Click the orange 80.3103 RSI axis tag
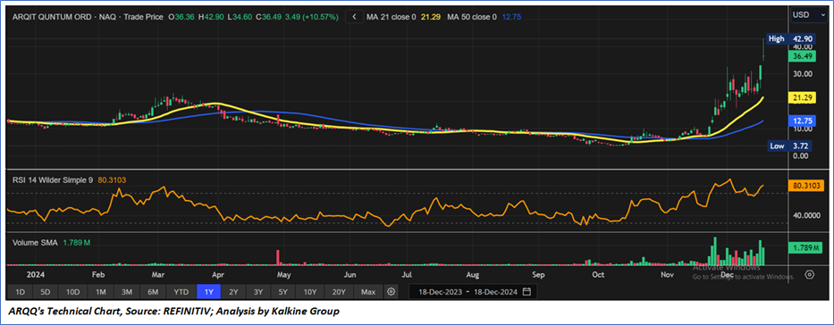This screenshot has width=834, height=325. [x=805, y=186]
